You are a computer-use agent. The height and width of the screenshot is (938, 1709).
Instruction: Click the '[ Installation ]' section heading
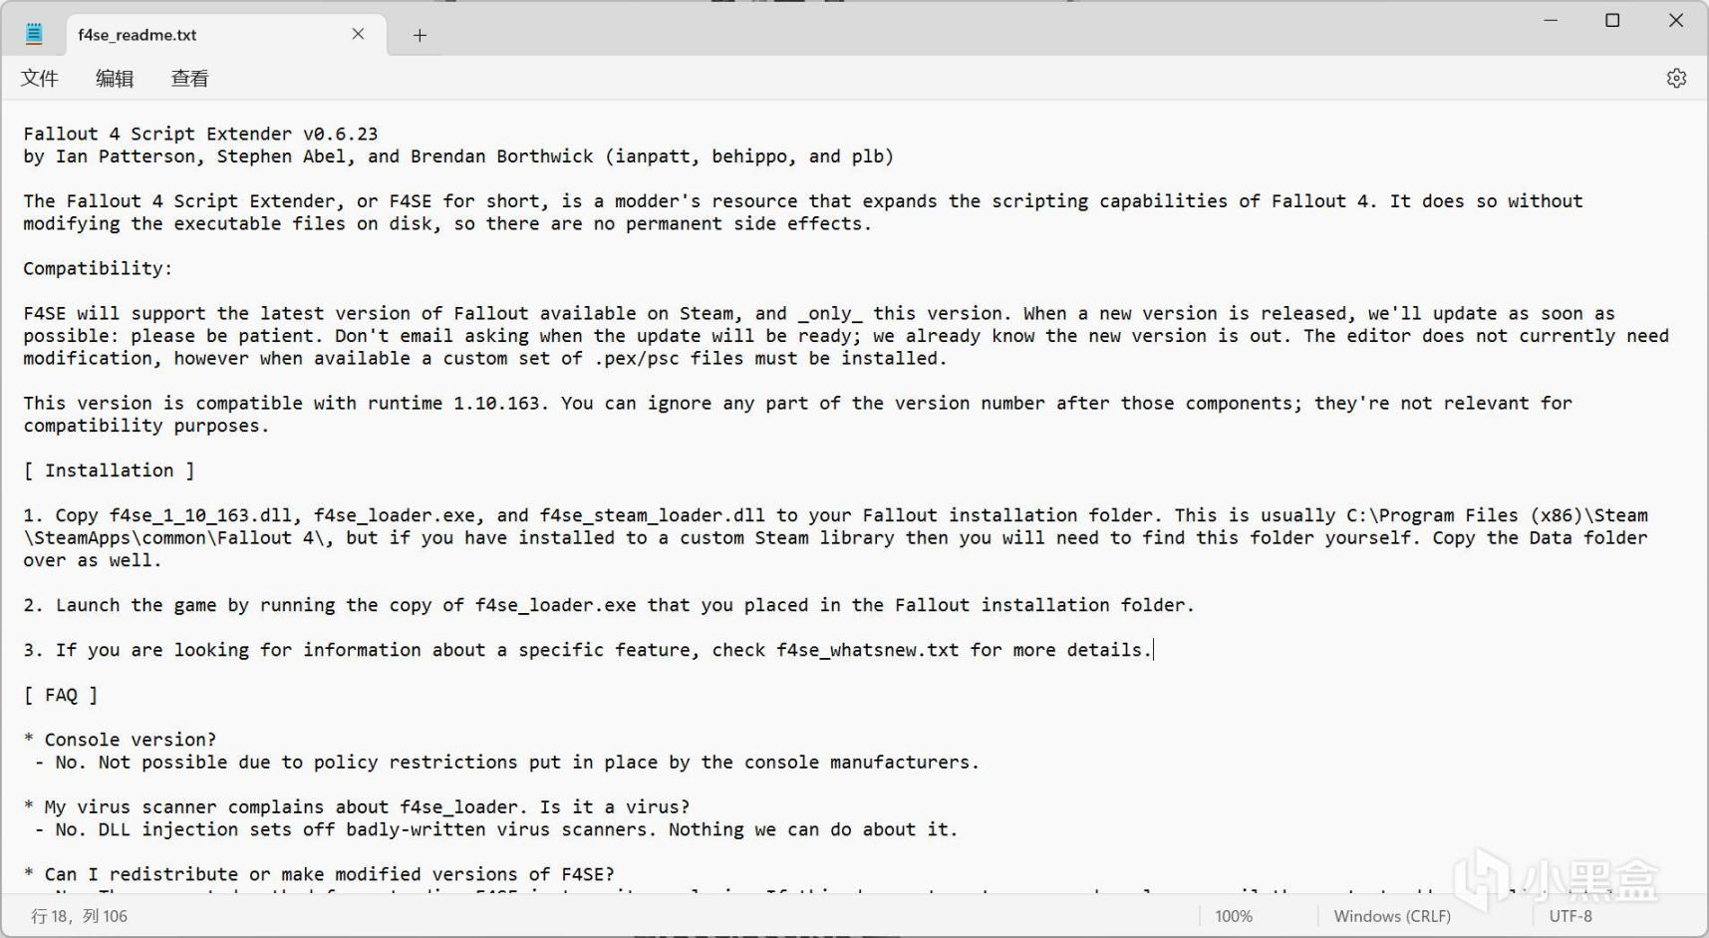(x=110, y=470)
